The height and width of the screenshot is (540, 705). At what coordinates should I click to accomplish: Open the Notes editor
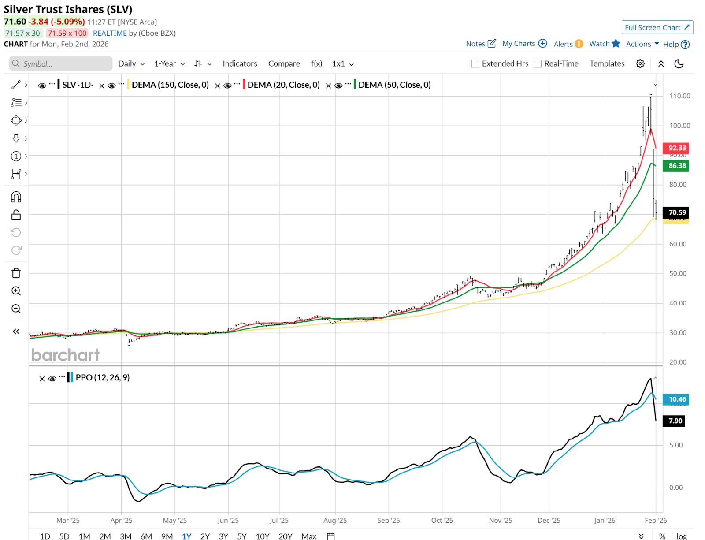[481, 44]
